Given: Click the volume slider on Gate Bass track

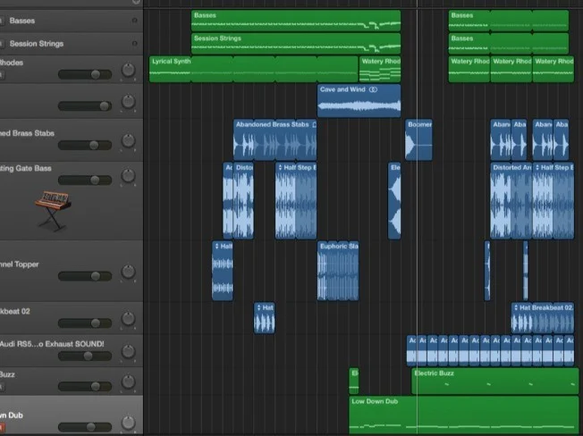Looking at the screenshot, I should coord(85,180).
